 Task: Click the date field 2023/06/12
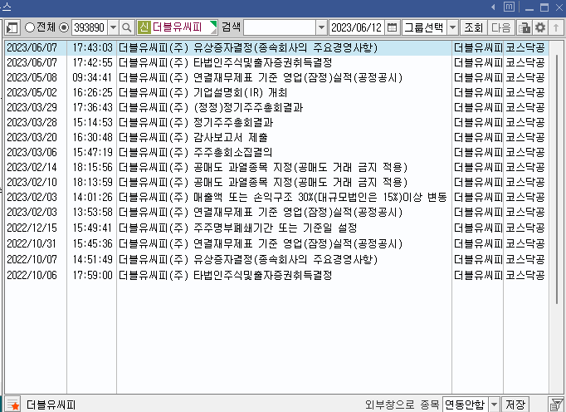tap(356, 27)
